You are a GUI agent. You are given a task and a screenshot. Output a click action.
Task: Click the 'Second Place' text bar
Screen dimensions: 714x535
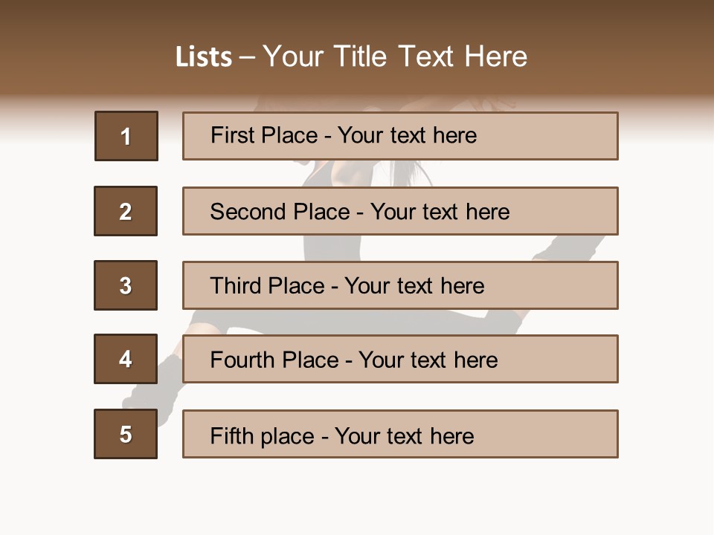(400, 211)
